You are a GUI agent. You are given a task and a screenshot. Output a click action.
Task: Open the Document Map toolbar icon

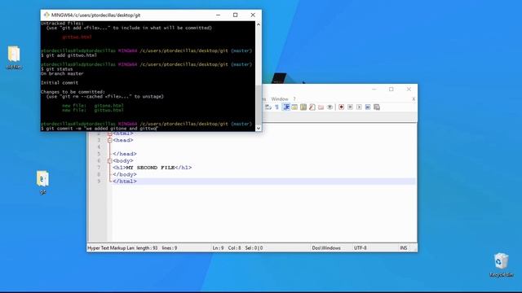click(x=303, y=107)
